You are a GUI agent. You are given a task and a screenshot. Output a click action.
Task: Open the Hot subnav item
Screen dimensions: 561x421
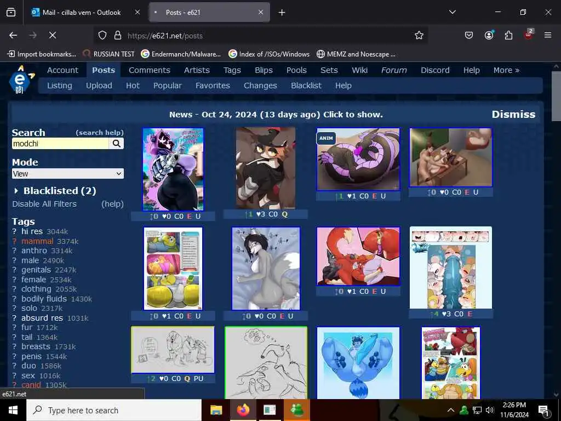click(x=133, y=86)
